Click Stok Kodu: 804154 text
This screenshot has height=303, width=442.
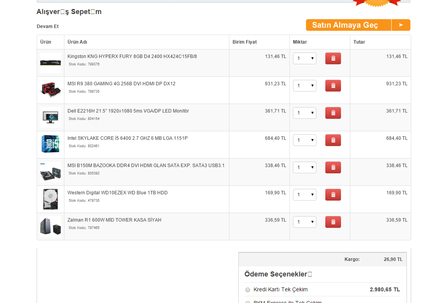click(84, 119)
